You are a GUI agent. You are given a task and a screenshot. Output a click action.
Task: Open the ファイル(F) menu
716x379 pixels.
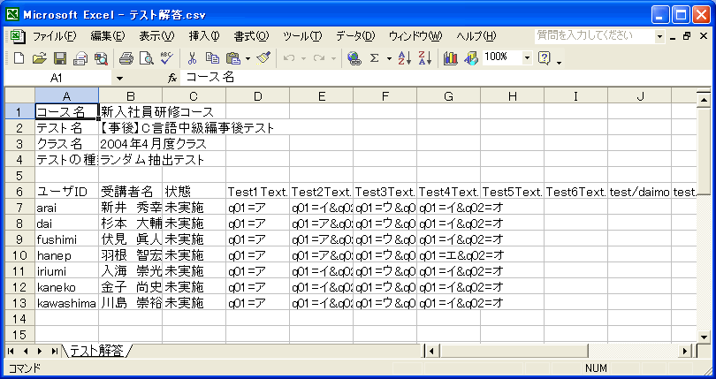pyautogui.click(x=54, y=36)
